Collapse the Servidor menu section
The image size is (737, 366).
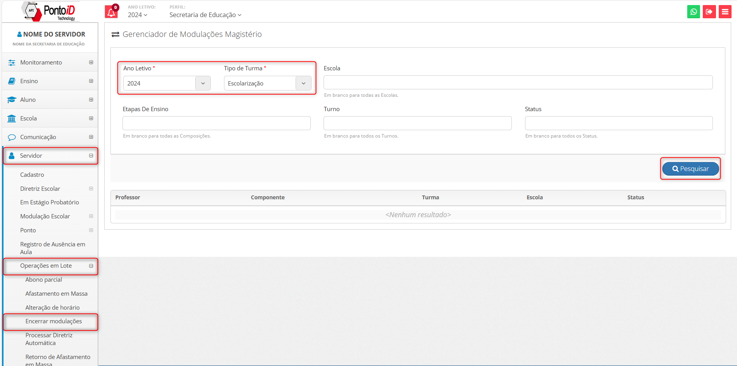click(x=91, y=156)
